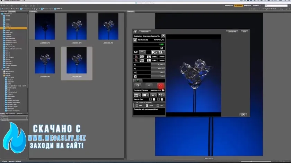Click the MF focus mode indicator
Image resolution: width=291 pixels, height=163 pixels.
coord(136,52)
